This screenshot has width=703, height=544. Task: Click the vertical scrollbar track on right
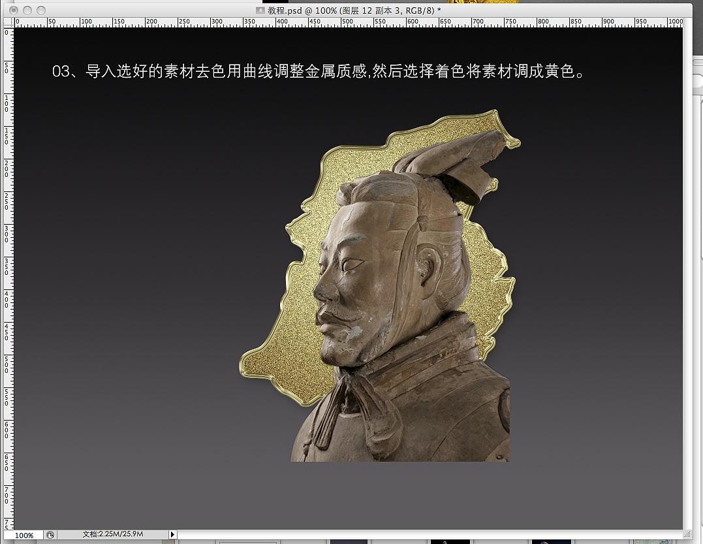[x=687, y=274]
